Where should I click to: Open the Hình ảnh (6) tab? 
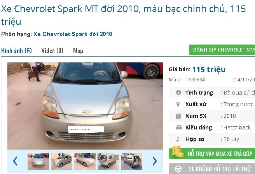16,51
